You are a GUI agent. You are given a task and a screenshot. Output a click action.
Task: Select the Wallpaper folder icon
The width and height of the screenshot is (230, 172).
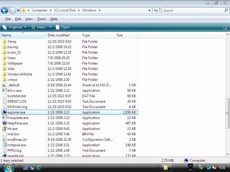pos(5,63)
